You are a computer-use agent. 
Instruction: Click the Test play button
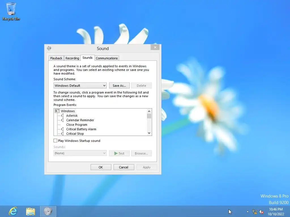[119, 153]
